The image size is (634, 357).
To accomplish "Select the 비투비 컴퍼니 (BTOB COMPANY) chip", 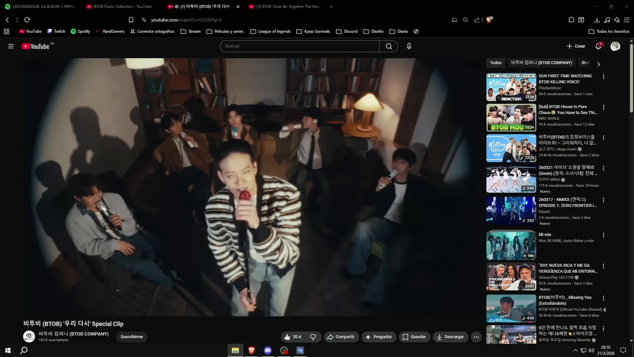I will coord(541,63).
